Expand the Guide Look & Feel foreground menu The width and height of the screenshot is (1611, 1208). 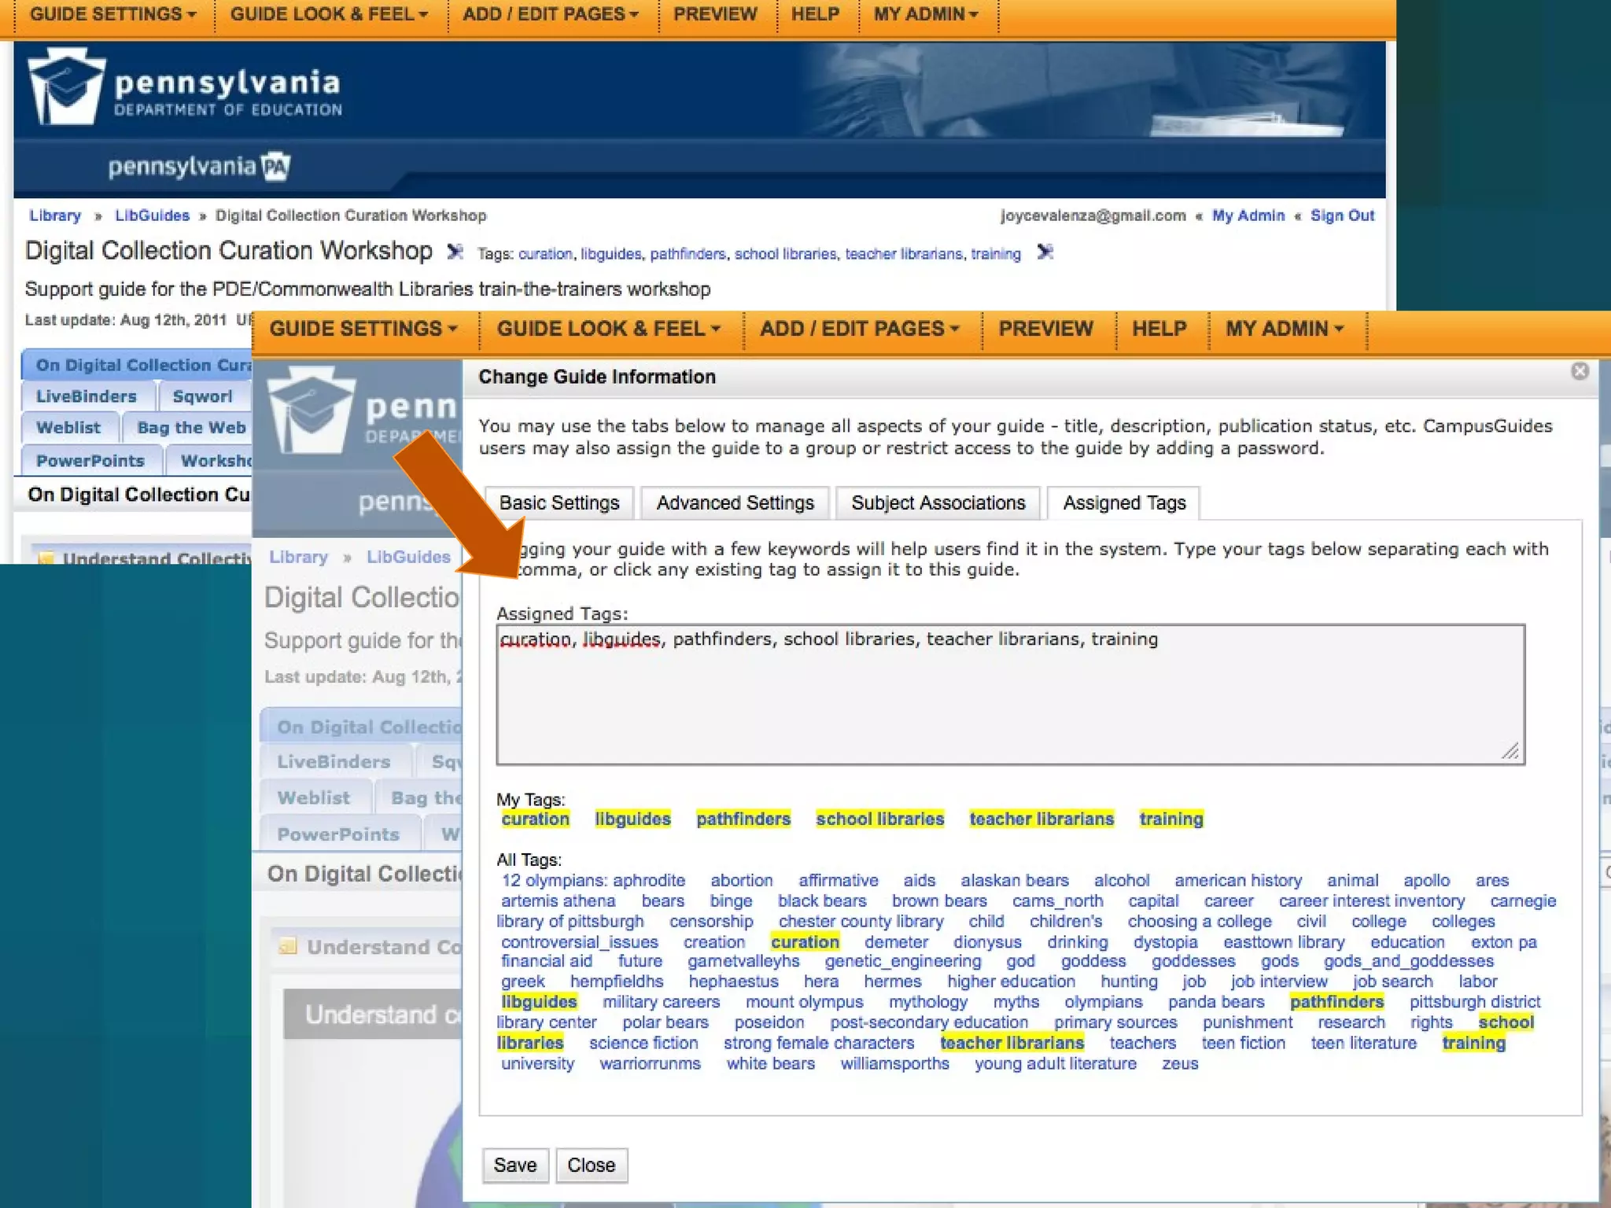coord(608,329)
